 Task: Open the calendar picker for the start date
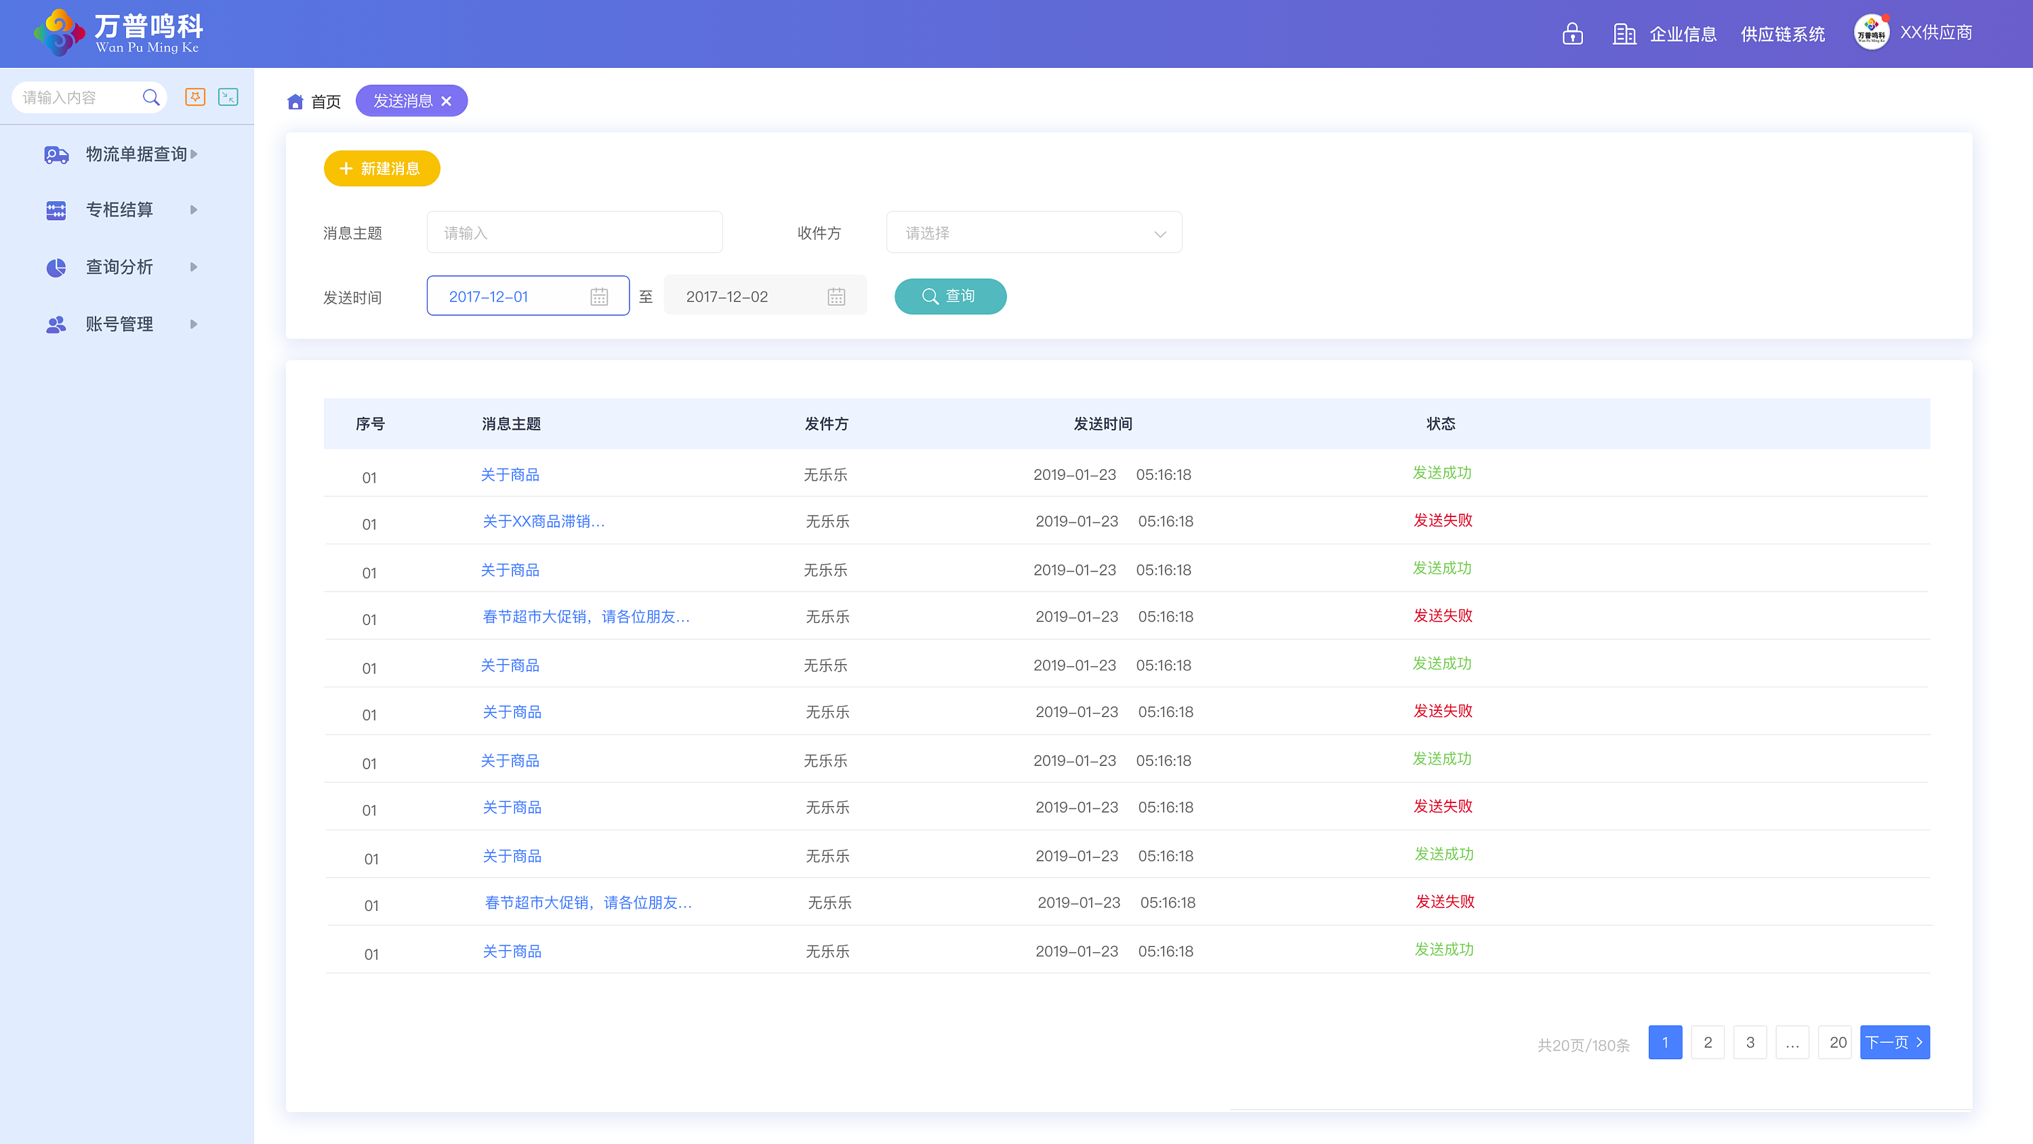pos(600,296)
